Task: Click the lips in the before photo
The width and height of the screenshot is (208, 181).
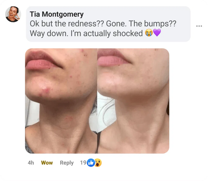Action: [42, 60]
